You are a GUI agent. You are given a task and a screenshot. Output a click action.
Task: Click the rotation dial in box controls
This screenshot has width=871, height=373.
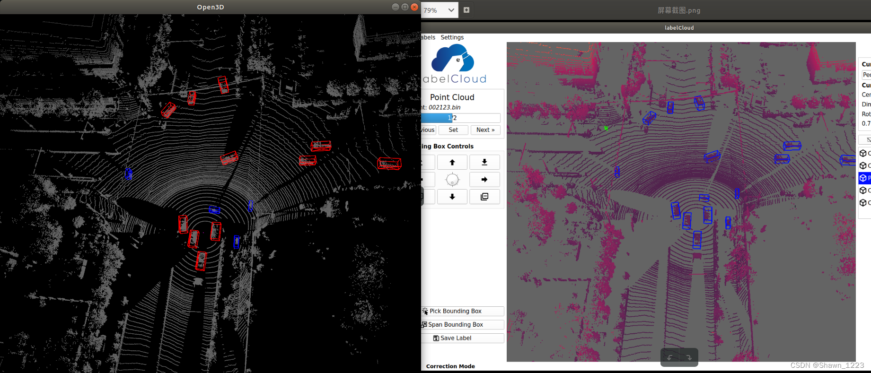(452, 180)
